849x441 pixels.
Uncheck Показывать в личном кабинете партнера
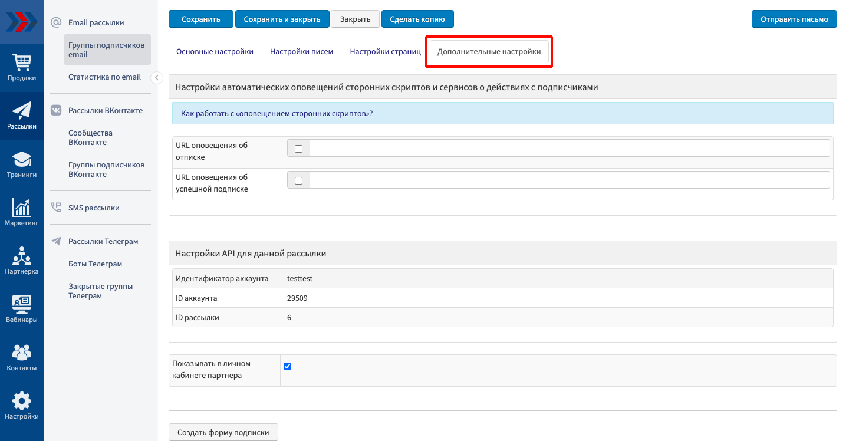pyautogui.click(x=288, y=366)
